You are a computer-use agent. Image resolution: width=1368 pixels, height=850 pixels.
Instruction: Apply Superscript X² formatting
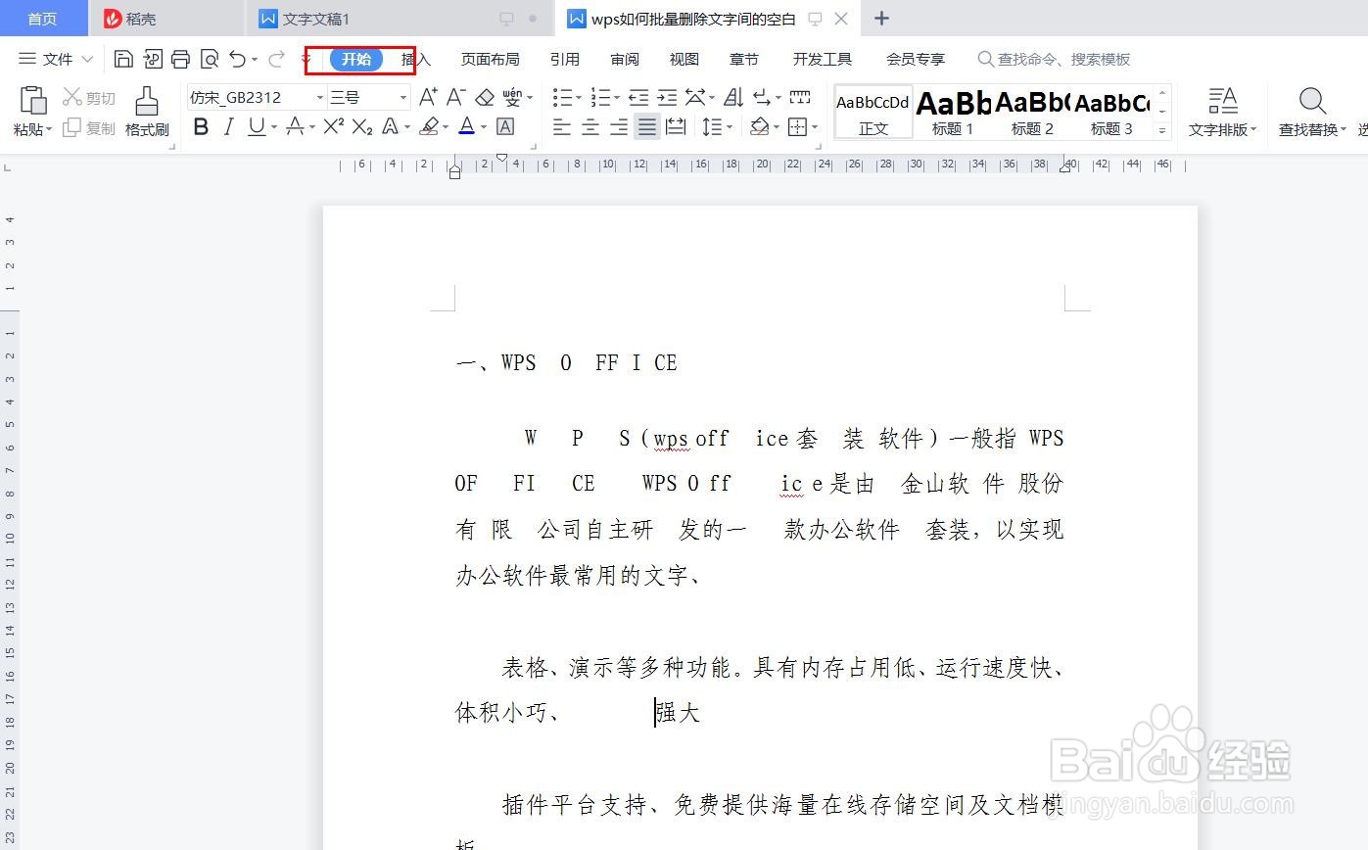(334, 126)
